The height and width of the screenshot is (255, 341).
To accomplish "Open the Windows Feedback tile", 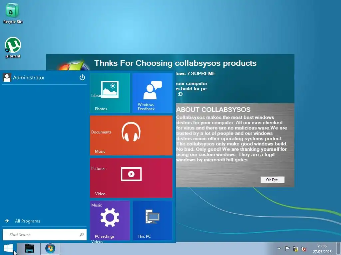I will click(153, 93).
